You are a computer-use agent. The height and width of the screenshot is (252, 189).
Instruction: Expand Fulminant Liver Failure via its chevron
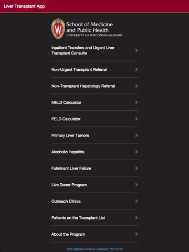[136, 168]
